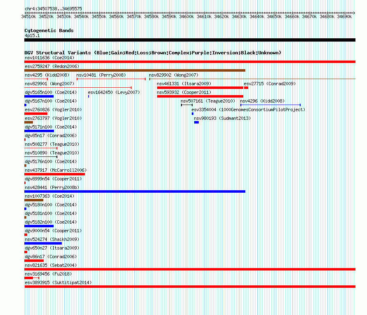Open variant nsv1007363 (Coe2014) label
This screenshot has width=367, height=315.
[49, 196]
